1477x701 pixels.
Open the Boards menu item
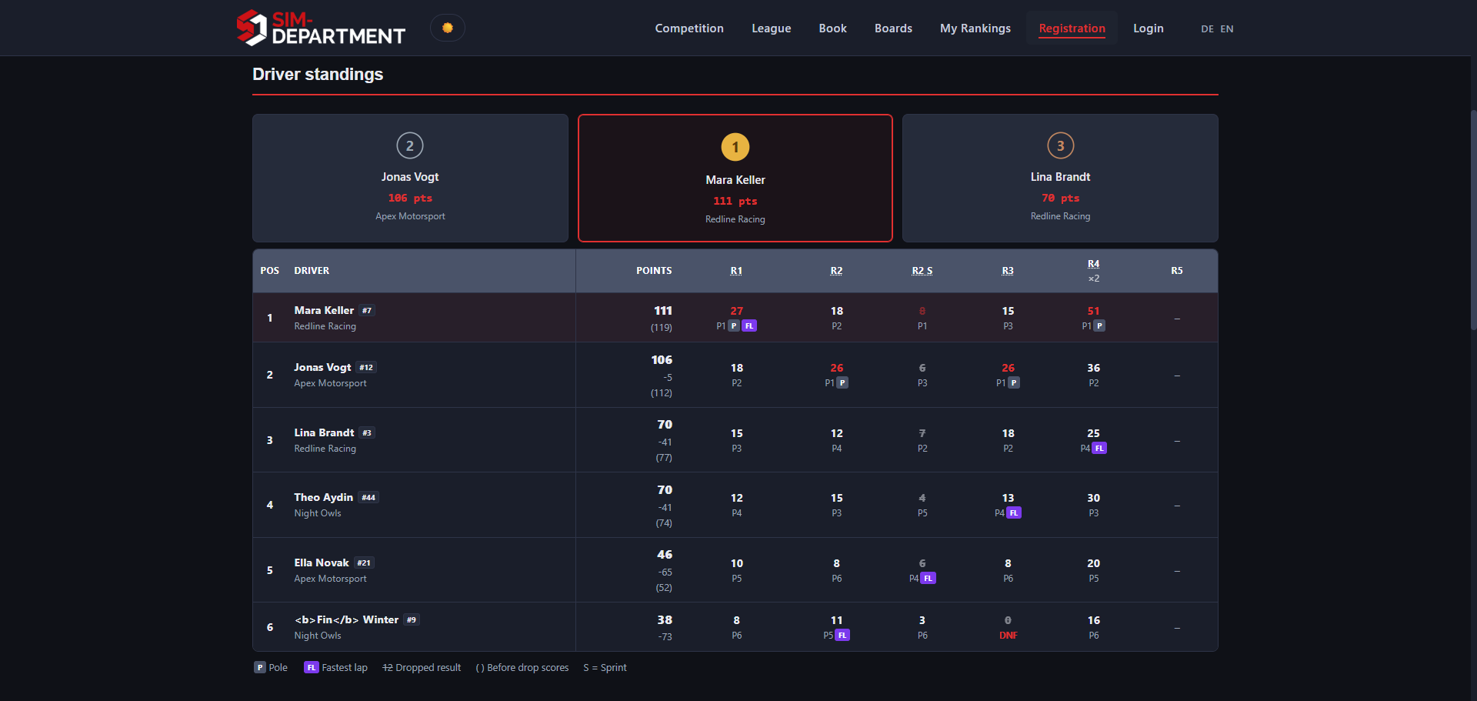click(893, 28)
